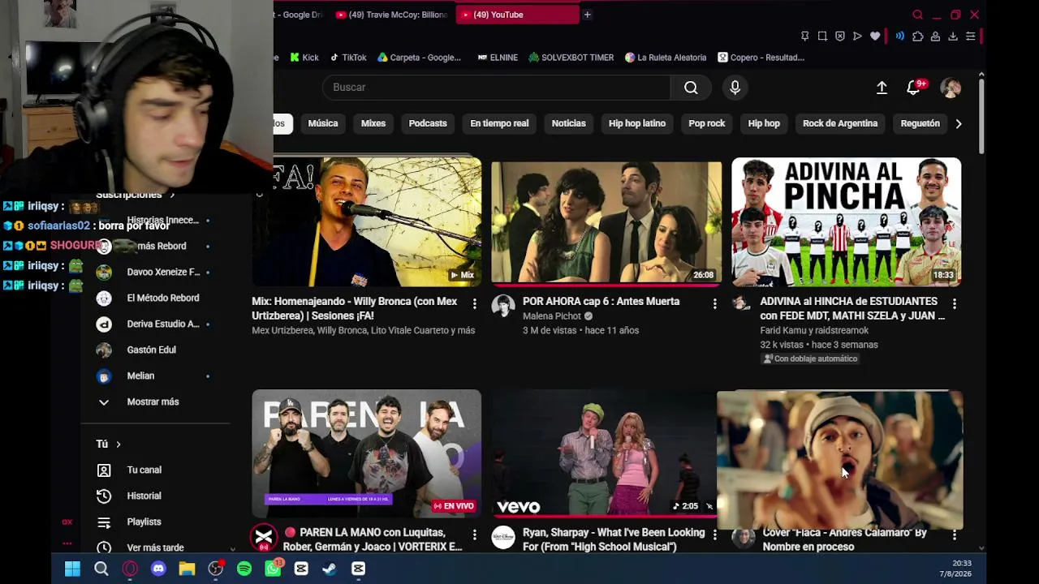Click the blue audio playing indicator icon

tap(900, 36)
